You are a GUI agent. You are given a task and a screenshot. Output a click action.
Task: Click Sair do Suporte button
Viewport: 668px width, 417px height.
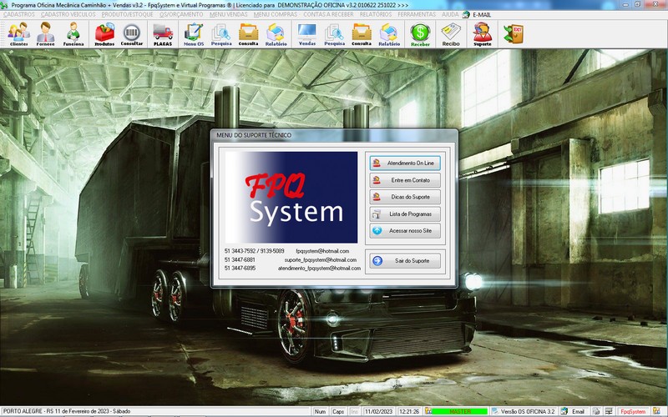coord(405,261)
